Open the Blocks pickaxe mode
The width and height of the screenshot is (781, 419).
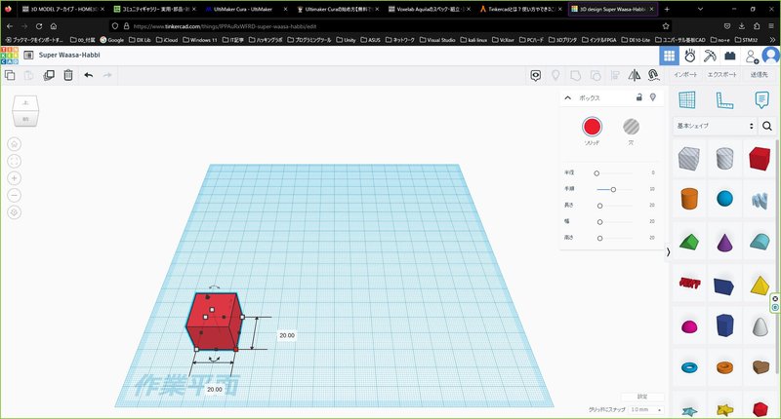coord(710,56)
